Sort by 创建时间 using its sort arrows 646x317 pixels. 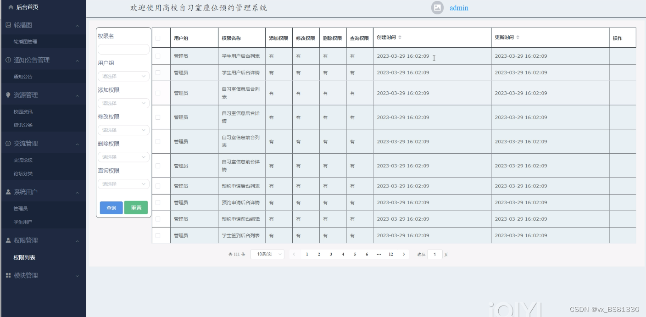(400, 37)
